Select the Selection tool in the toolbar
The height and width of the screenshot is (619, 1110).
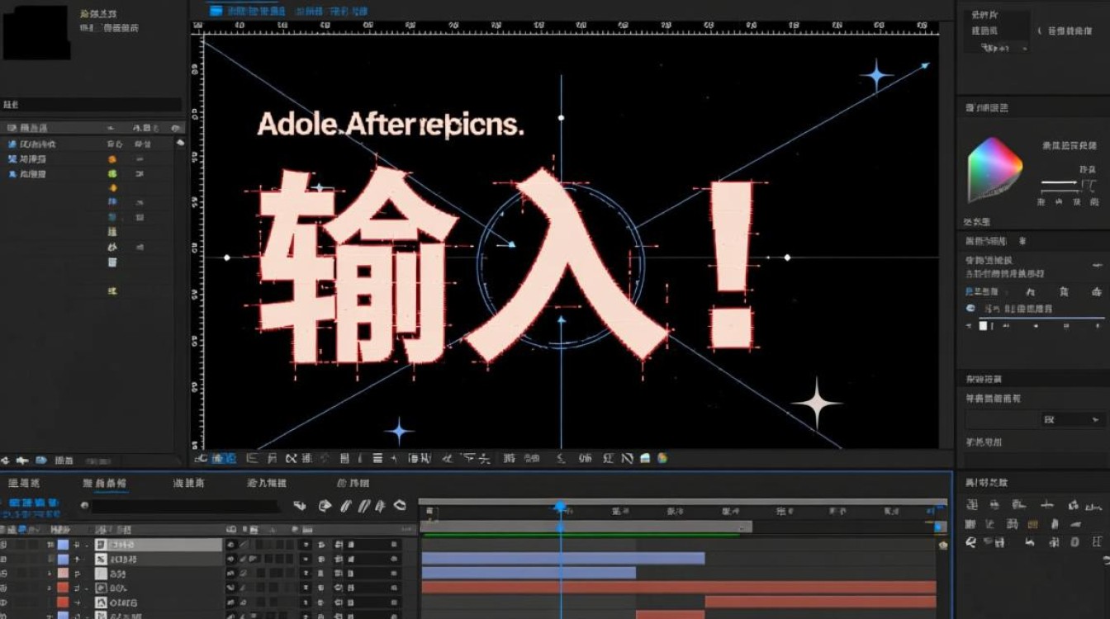[201, 458]
